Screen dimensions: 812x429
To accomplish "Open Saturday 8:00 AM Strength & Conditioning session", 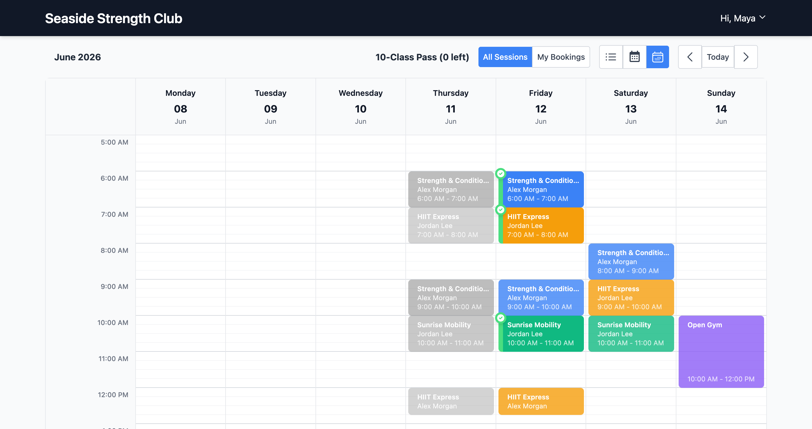I will 631,262.
